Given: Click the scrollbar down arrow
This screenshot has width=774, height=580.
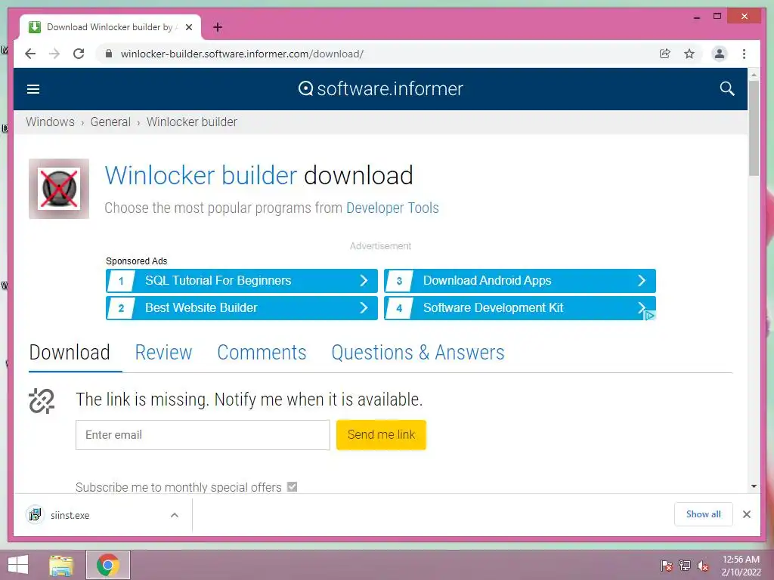Looking at the screenshot, I should (x=754, y=486).
